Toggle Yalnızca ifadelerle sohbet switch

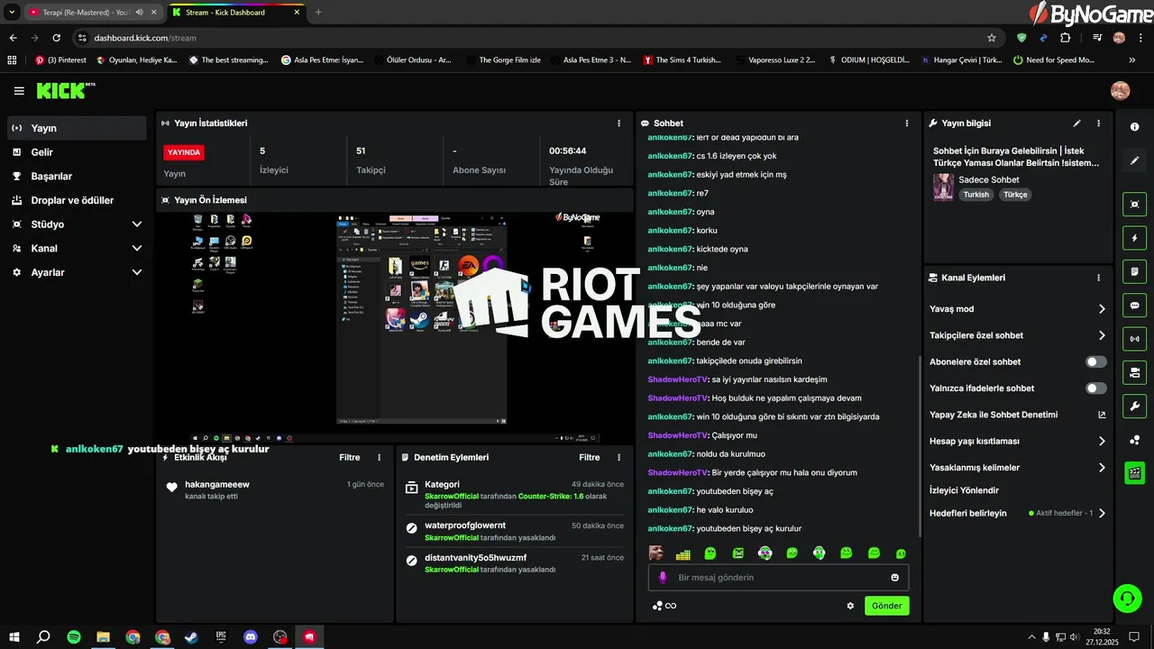pyautogui.click(x=1096, y=388)
